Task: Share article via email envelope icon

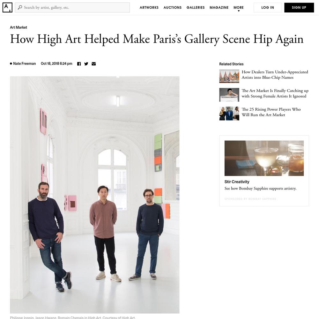Action: (x=93, y=64)
